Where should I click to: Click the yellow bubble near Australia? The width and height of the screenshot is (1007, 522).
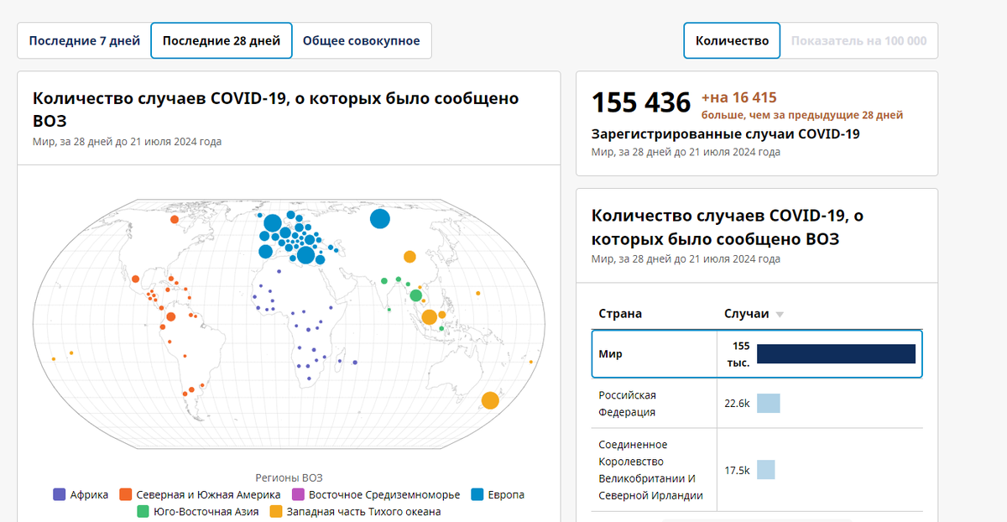pyautogui.click(x=489, y=399)
